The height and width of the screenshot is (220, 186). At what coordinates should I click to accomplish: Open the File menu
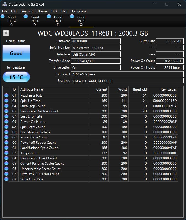pyautogui.click(x=5, y=11)
